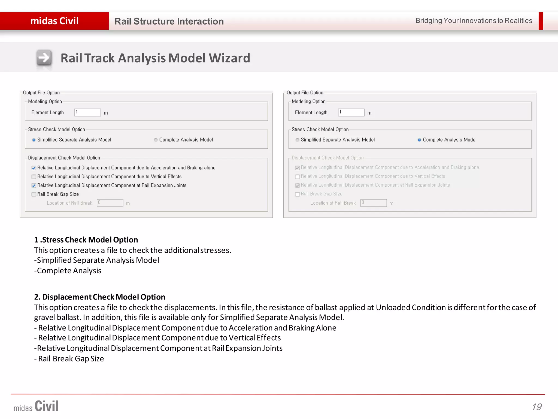Screen dimensions: 558x419
Task: Select Complete Analysis Model radio in right dialog
Action: 419,140
